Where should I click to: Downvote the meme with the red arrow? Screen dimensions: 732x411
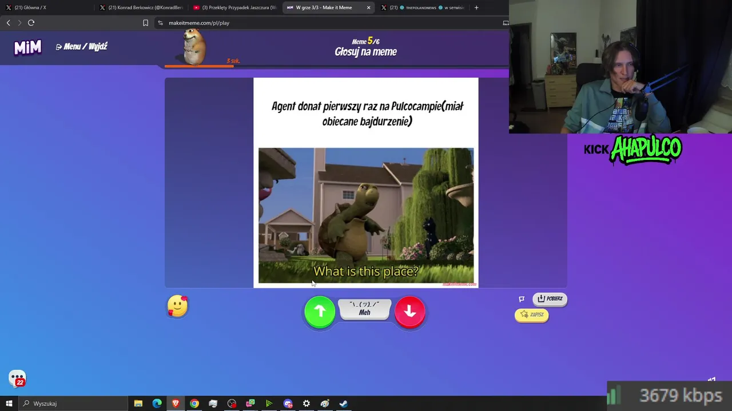pos(409,312)
